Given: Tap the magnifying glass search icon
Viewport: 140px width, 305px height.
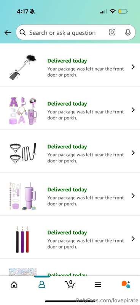Looking at the screenshot, I should [23, 33].
